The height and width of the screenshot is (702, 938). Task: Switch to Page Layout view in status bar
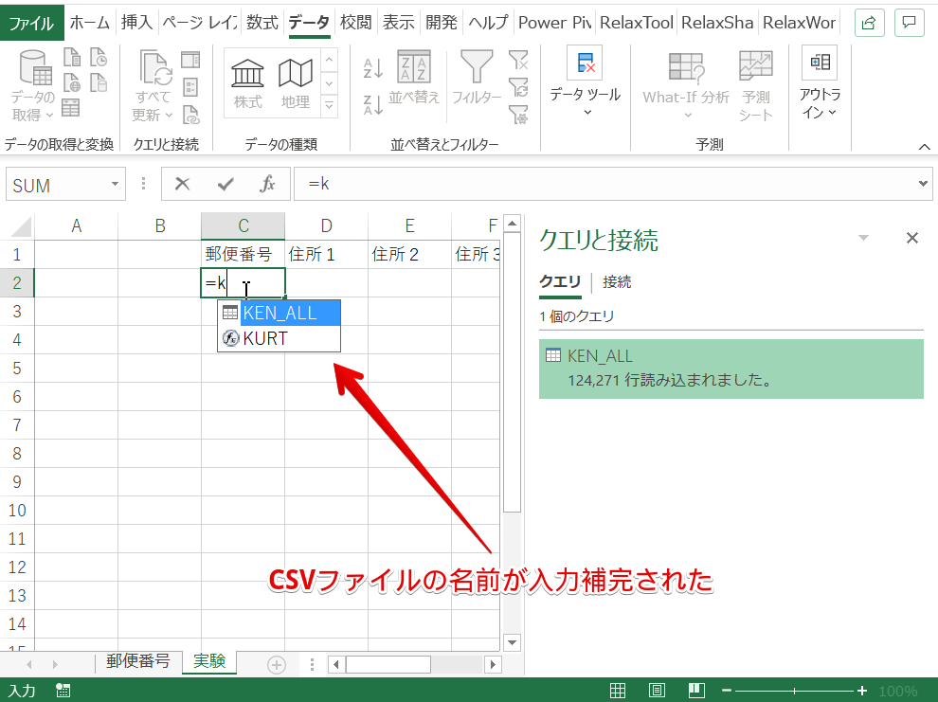657,691
